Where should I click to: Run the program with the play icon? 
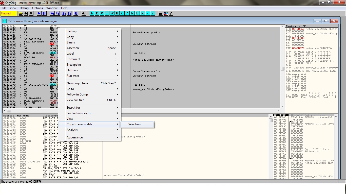click(x=39, y=13)
